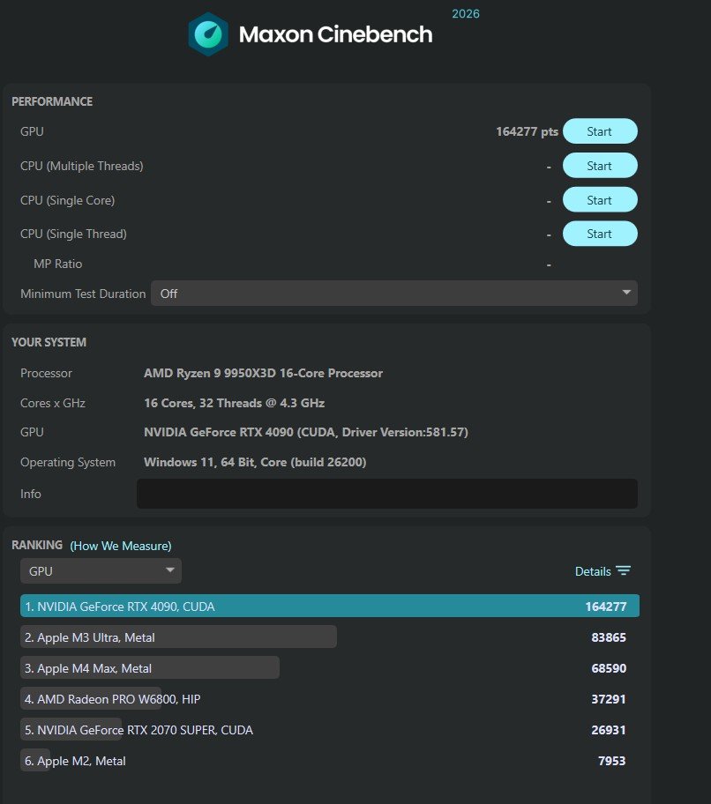Click the 26931 ranking score
The image size is (711, 804).
point(609,730)
